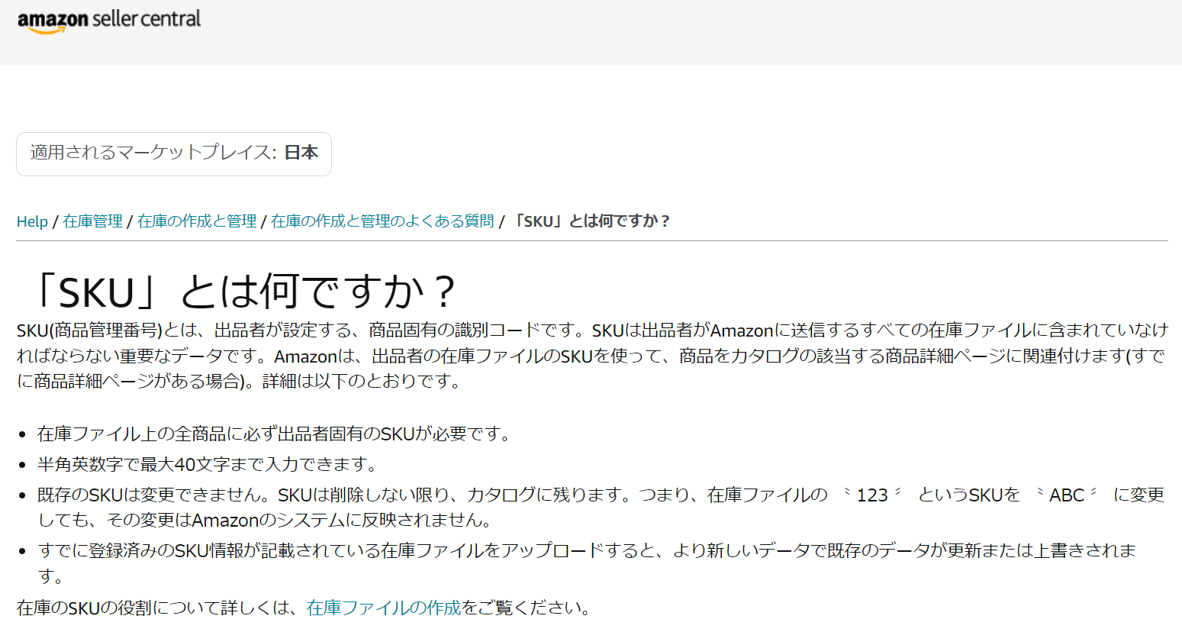Select bullet 在庫ファイル上の全商品に必ず出品者固有のSKUが必要です。
Image resolution: width=1182 pixels, height=632 pixels.
[x=274, y=434]
